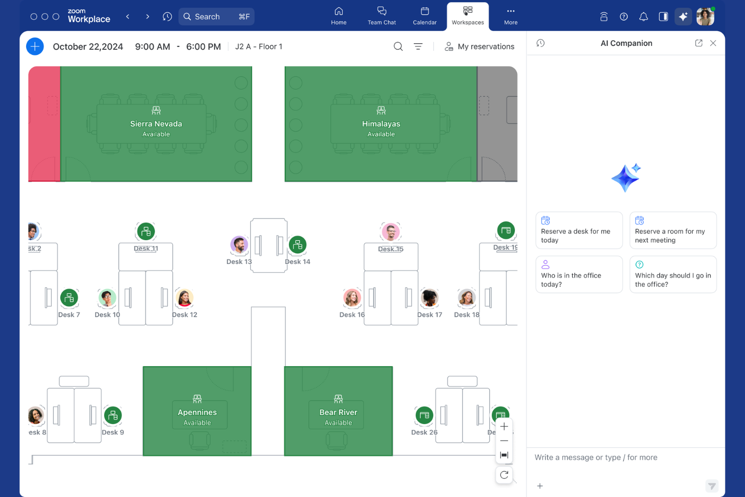Click the available Desk 11 icon

pyautogui.click(x=145, y=232)
